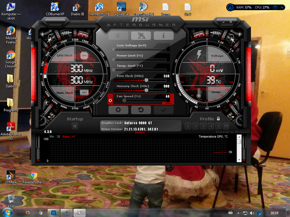Viewport: 290px width, 217px height.
Task: Launch Firefox from the taskbar
Action: pyautogui.click(x=27, y=213)
